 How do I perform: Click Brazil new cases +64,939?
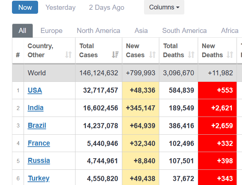click(143, 126)
